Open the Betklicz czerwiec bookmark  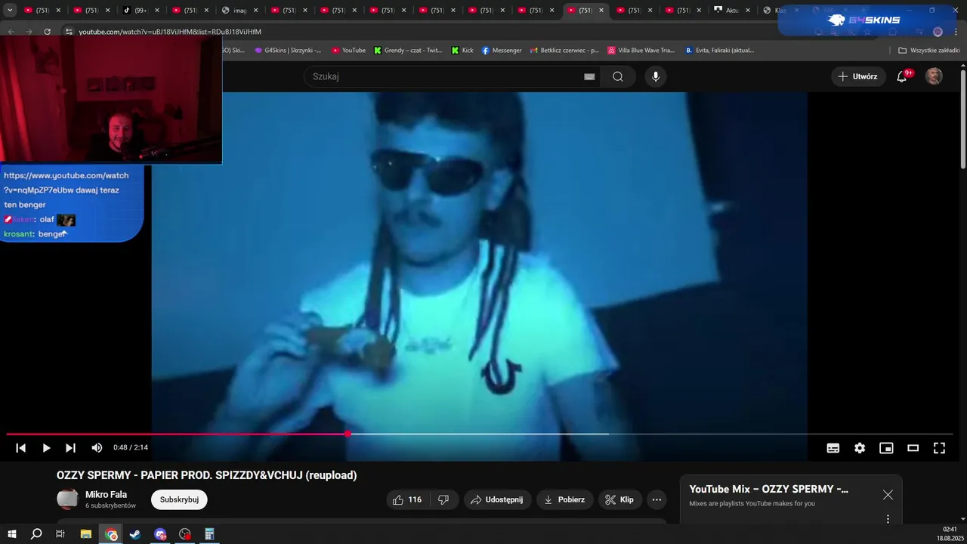click(x=564, y=50)
